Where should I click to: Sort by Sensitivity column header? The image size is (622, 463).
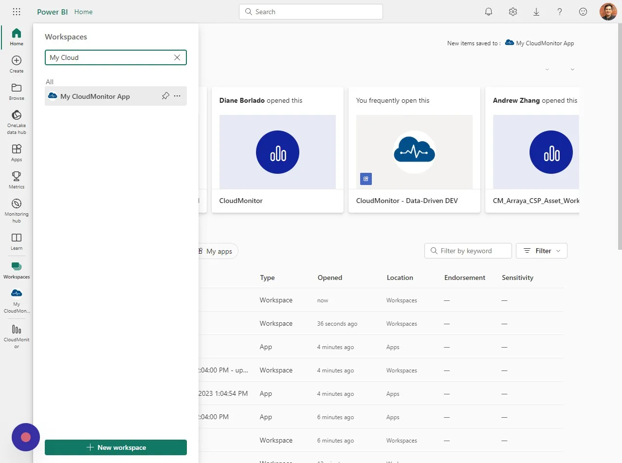[x=517, y=278]
